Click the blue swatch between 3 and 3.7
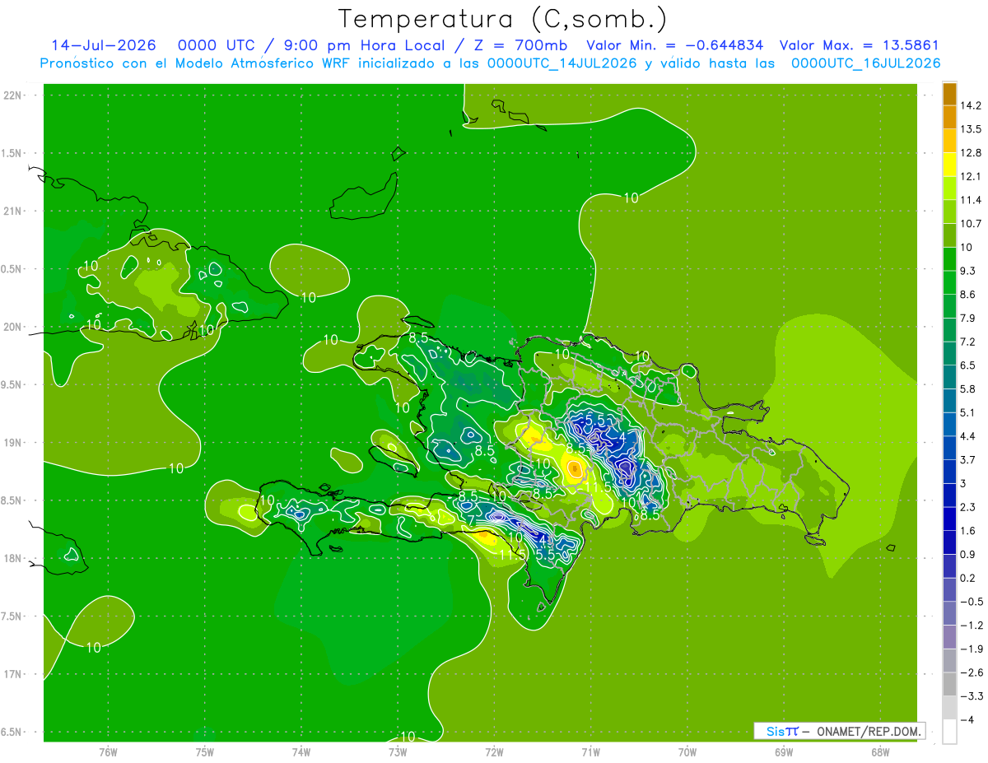The image size is (988, 763). 949,472
